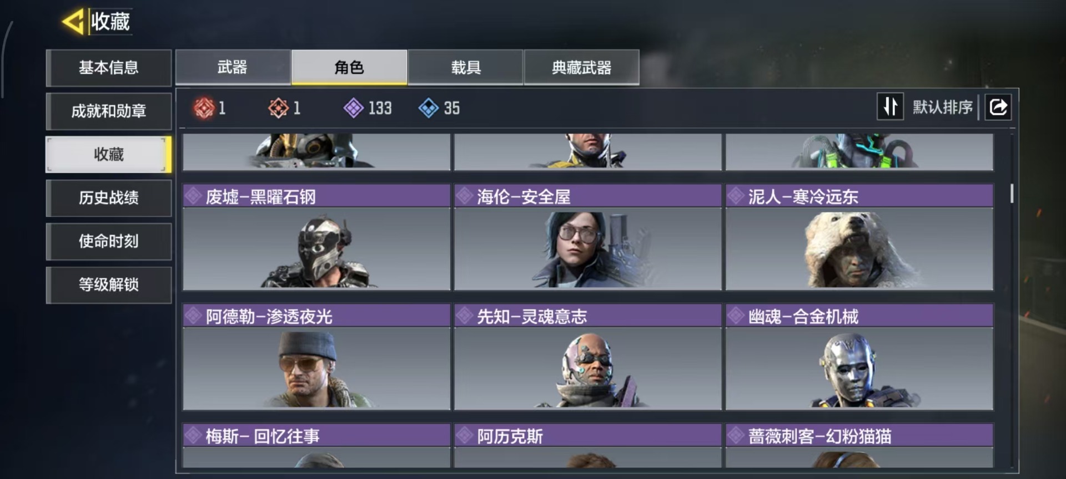Go to 历史战绩 in the sidebar
The image size is (1066, 479).
pyautogui.click(x=109, y=198)
